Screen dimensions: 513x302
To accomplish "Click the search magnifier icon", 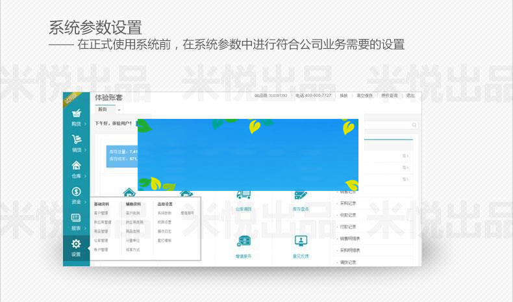I will click(414, 125).
